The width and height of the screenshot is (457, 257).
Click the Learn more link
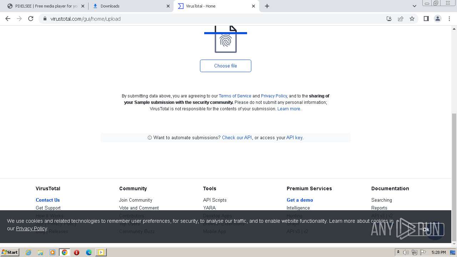(289, 109)
